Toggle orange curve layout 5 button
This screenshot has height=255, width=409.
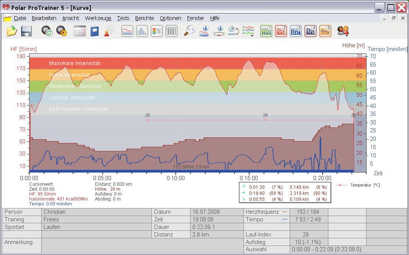(325, 31)
